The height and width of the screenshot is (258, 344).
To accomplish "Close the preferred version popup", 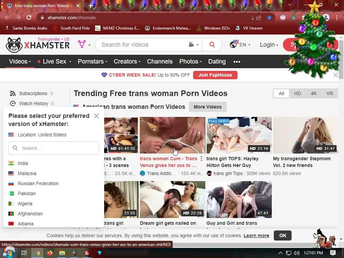I will tap(96, 116).
